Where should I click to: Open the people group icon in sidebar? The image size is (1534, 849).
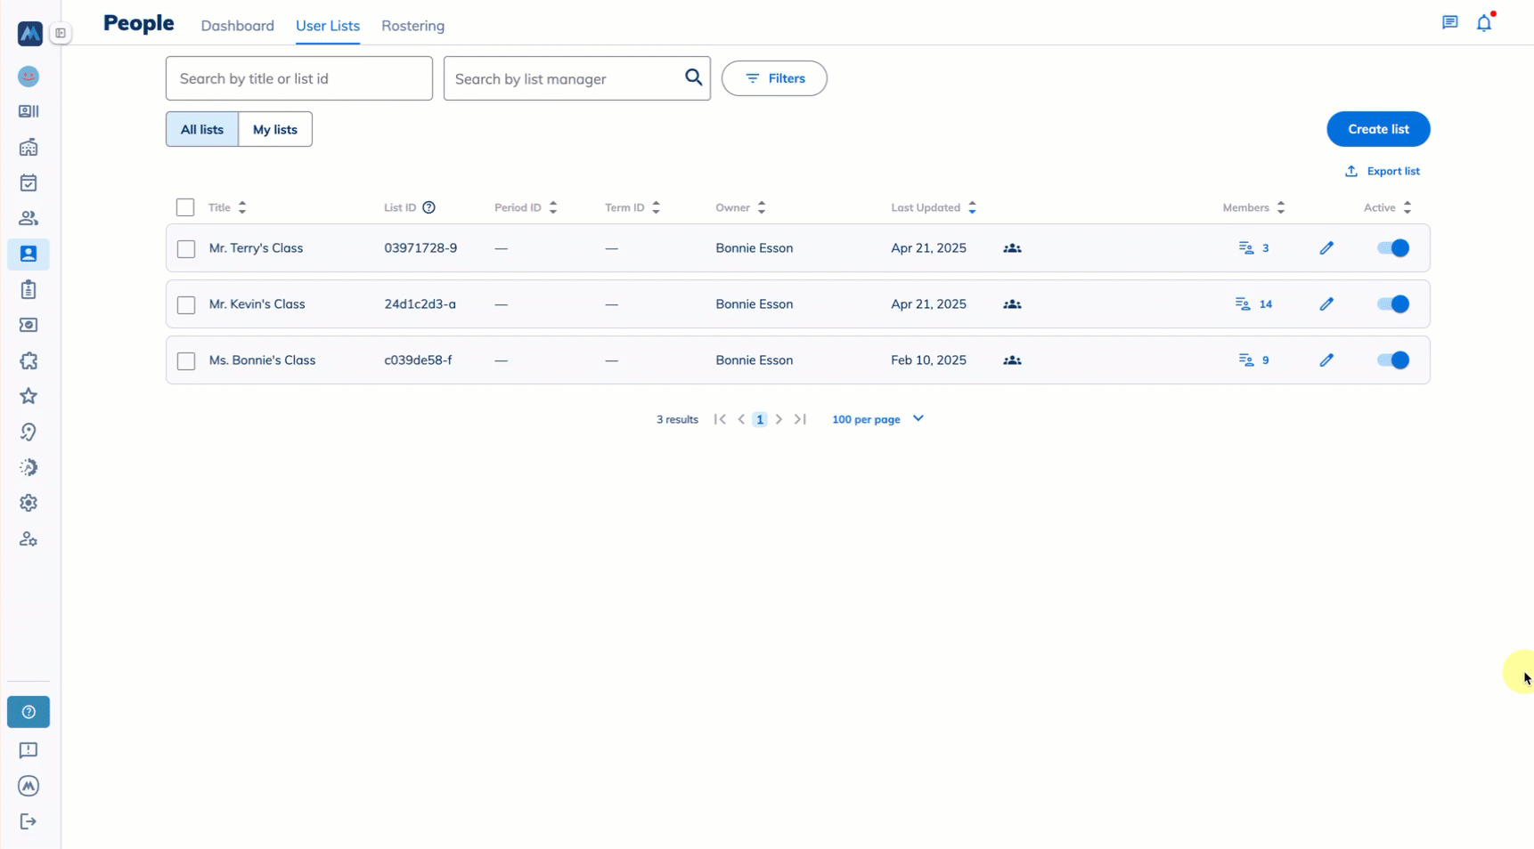(29, 218)
